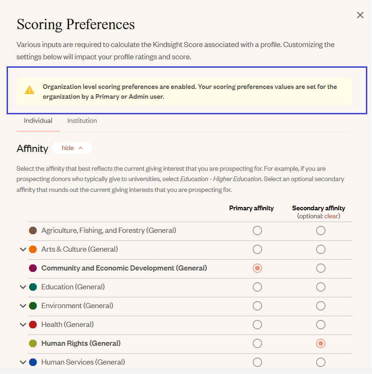The width and height of the screenshot is (372, 374).
Task: Close the Scoring Preferences dialog
Action: coord(360,15)
